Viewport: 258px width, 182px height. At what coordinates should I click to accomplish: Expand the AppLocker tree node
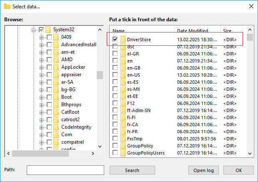click(41, 67)
